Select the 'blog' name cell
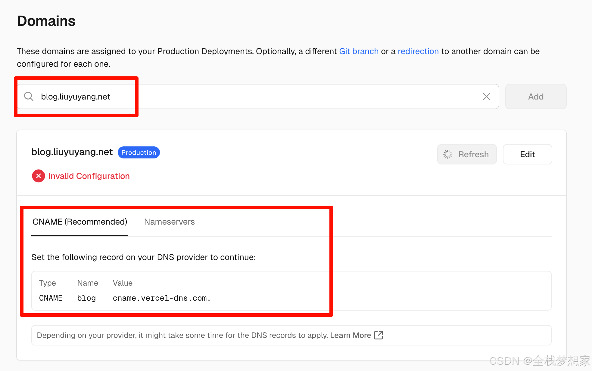The width and height of the screenshot is (592, 371). click(x=86, y=298)
